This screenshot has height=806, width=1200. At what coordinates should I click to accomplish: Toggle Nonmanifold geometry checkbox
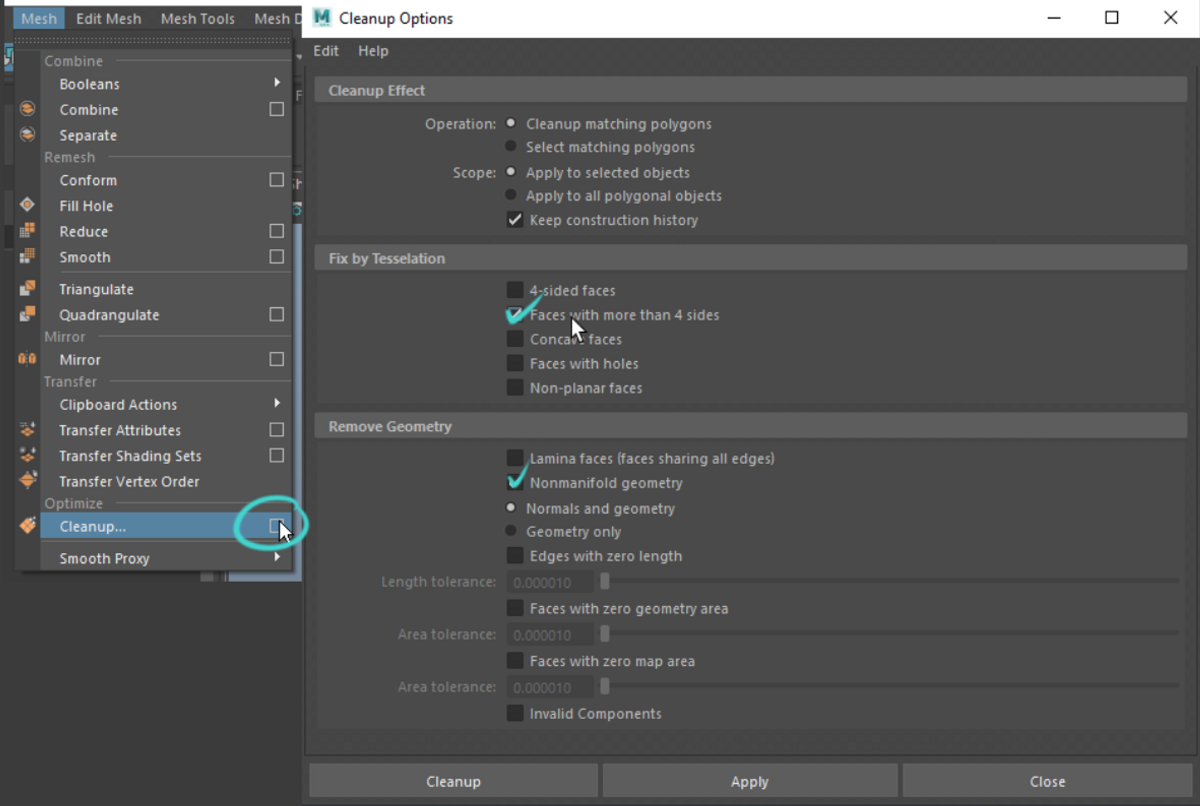[x=515, y=483]
